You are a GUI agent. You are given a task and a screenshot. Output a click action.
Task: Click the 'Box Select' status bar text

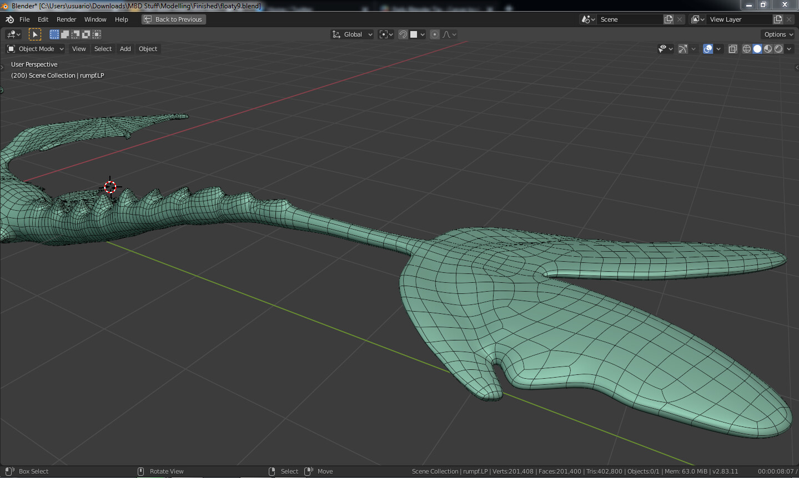pyautogui.click(x=33, y=471)
